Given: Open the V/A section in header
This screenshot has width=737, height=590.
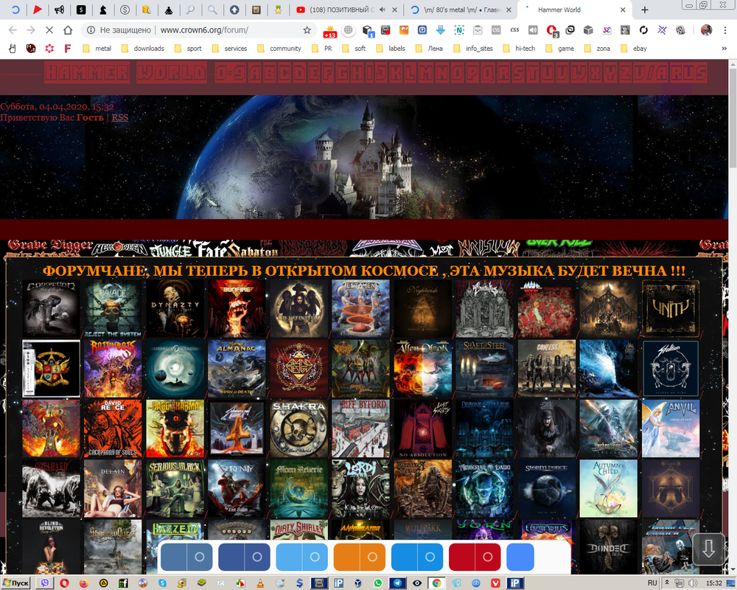Looking at the screenshot, I should coord(649,74).
